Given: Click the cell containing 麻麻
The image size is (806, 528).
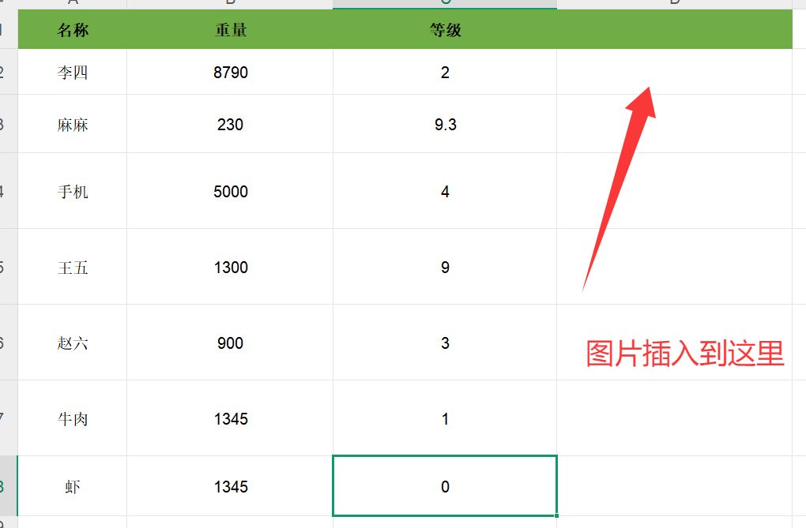Looking at the screenshot, I should 73,124.
